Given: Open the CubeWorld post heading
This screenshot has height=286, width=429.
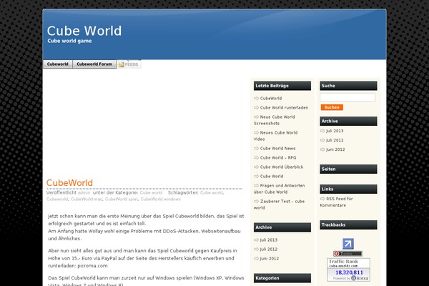Looking at the screenshot, I should (69, 182).
